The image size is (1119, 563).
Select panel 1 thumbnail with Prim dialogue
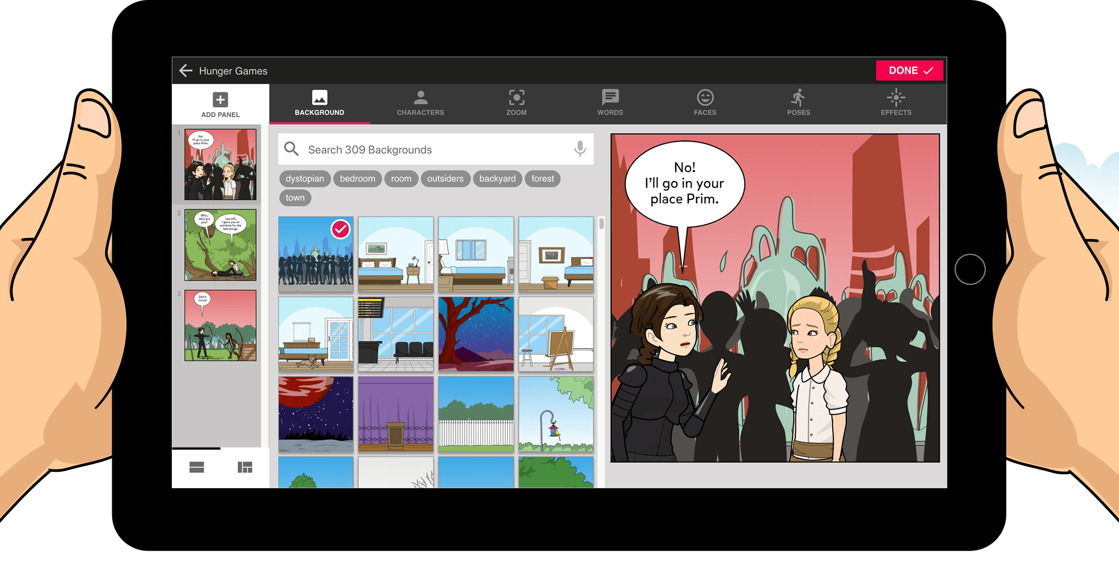221,164
